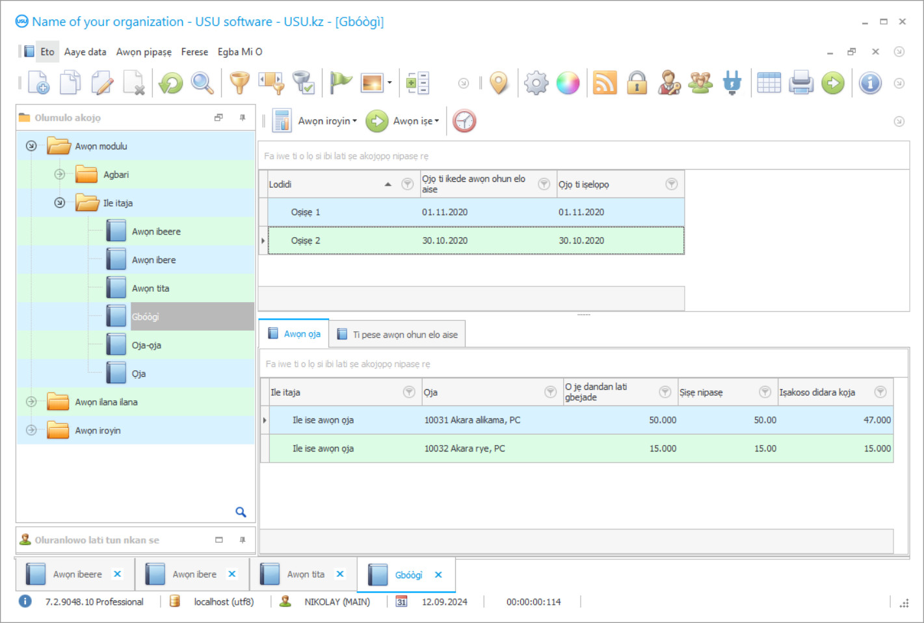Click the orange filter funnel icon
This screenshot has width=924, height=623.
239,83
